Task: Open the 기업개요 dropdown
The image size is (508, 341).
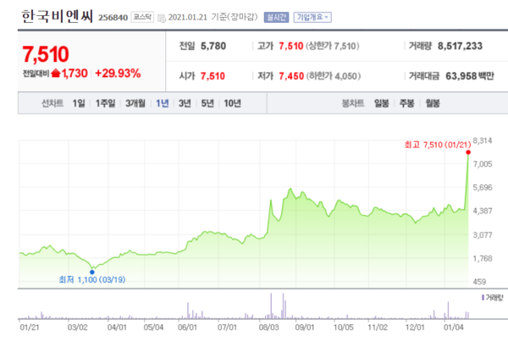Action: [312, 17]
